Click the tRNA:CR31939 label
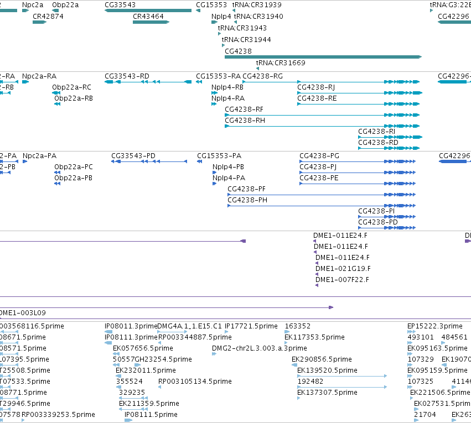 pyautogui.click(x=257, y=5)
